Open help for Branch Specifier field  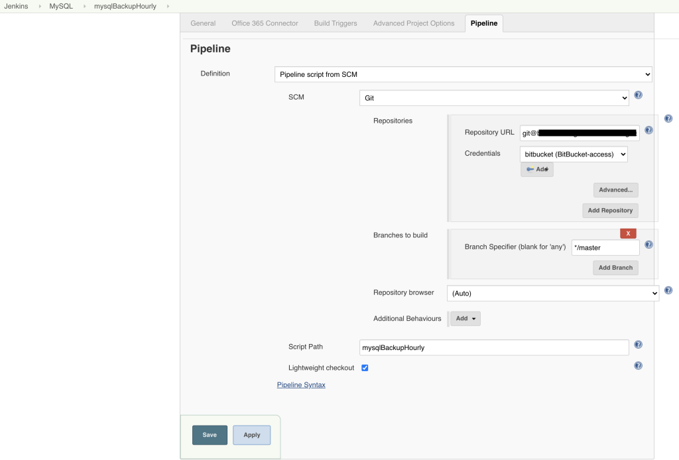[x=648, y=245]
